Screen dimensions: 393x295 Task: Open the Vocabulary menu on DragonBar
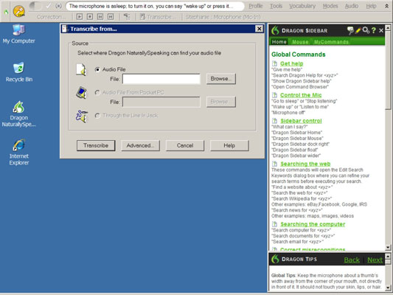tap(302, 6)
